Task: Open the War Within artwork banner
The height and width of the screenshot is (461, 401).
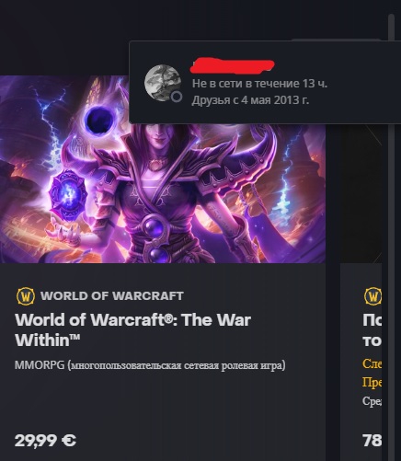Action: [163, 169]
